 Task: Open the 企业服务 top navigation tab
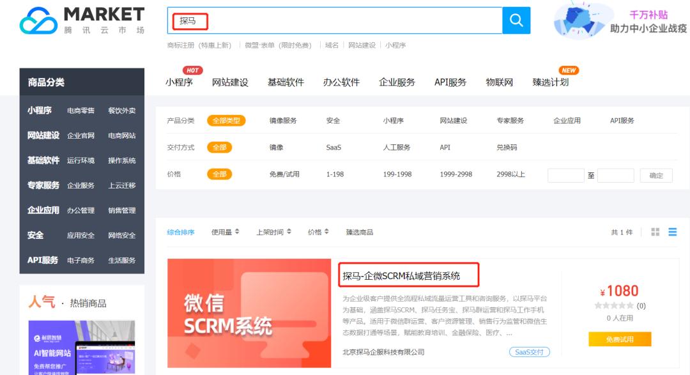(397, 82)
